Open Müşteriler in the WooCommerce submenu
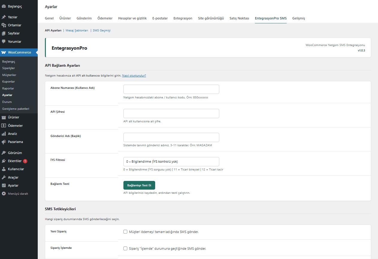 [9, 75]
